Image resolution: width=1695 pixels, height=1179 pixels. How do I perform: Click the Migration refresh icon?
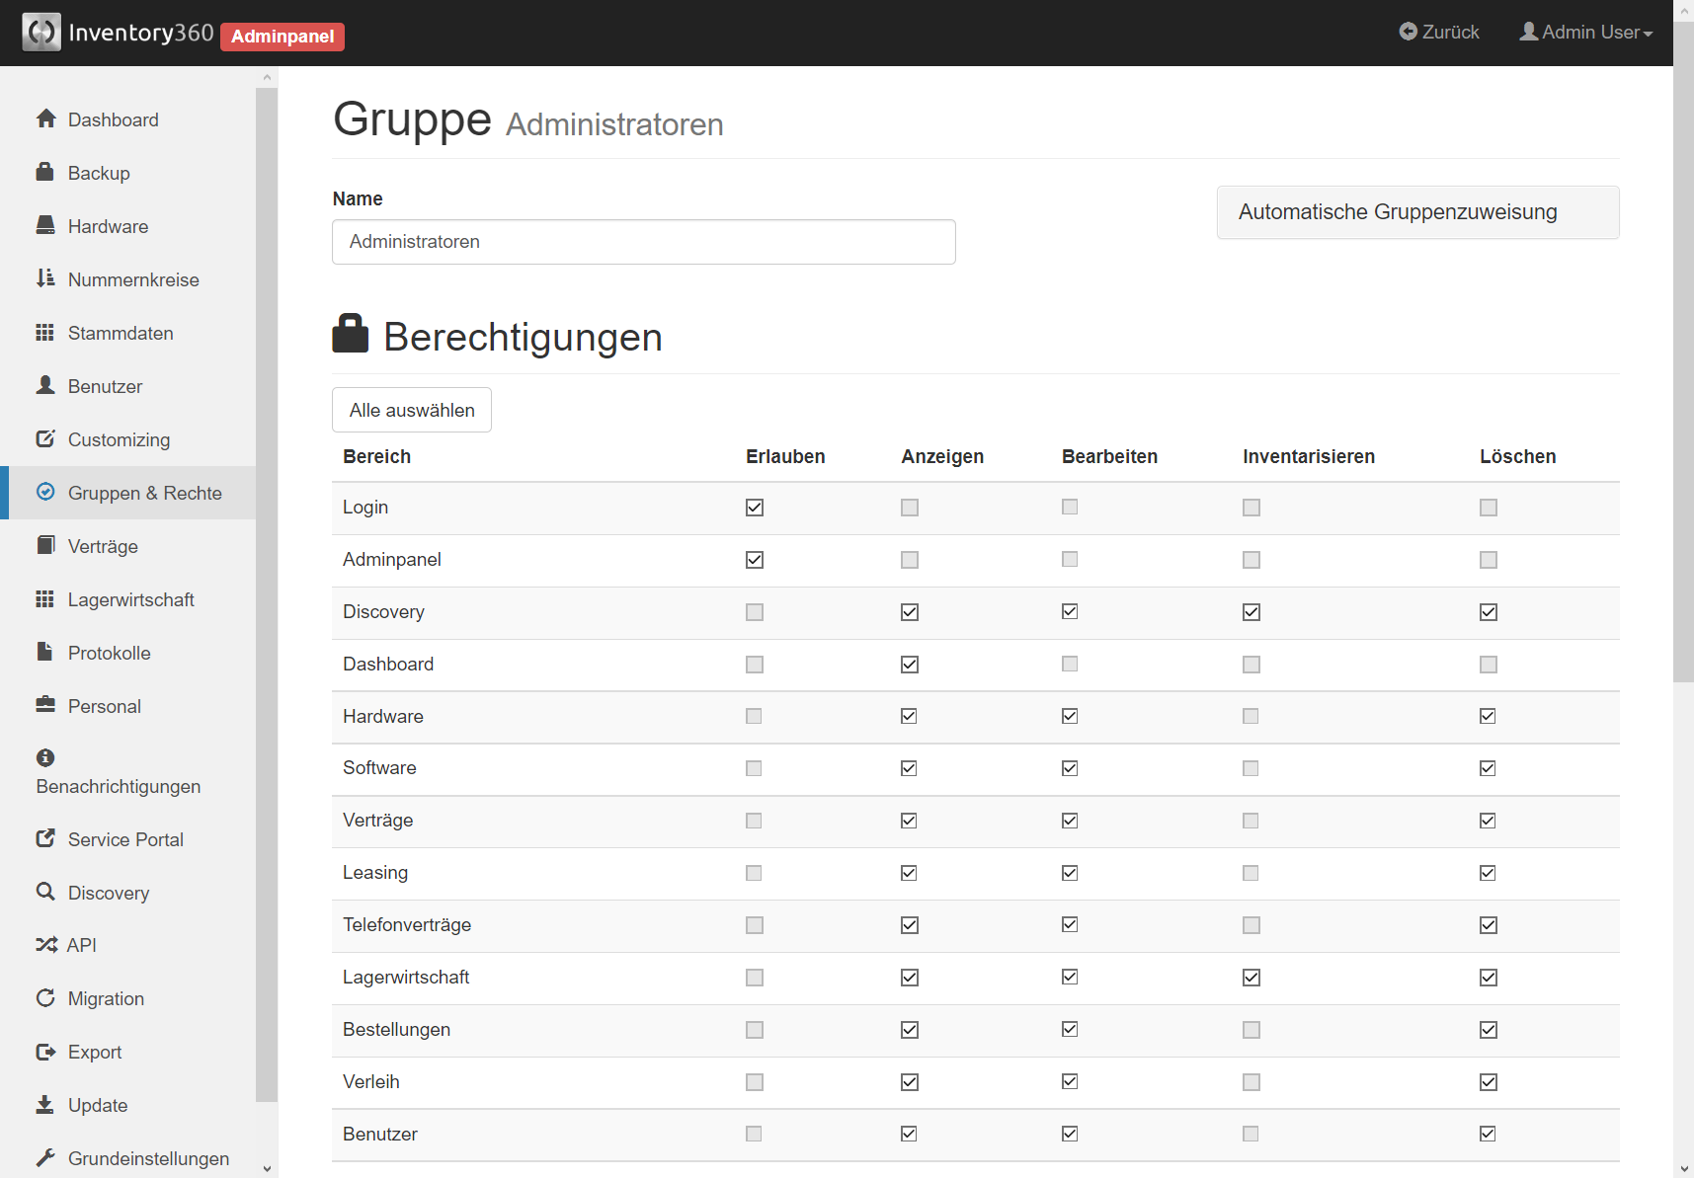[45, 998]
